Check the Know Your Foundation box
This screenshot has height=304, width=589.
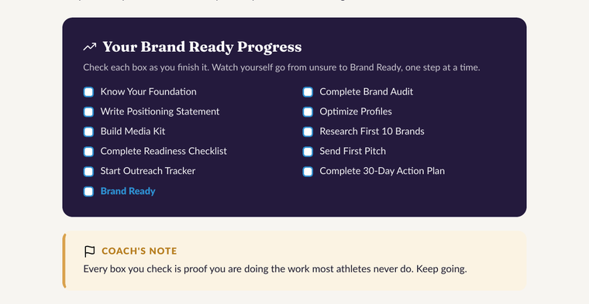[88, 92]
